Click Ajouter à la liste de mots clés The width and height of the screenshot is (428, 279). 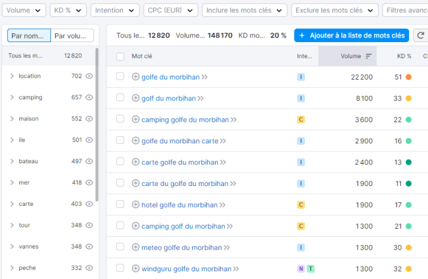(x=351, y=35)
